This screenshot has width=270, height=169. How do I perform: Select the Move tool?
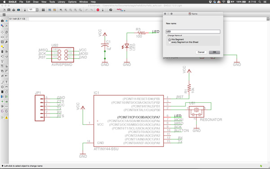pos(2,32)
